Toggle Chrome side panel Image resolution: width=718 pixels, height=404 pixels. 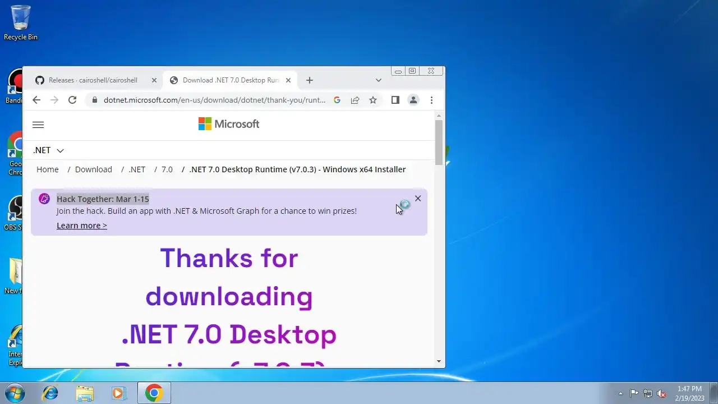(x=395, y=100)
